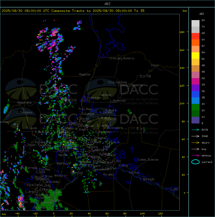215x217 pixels.
Task: Click the 'Tulumaya' map label
Action: [88, 114]
